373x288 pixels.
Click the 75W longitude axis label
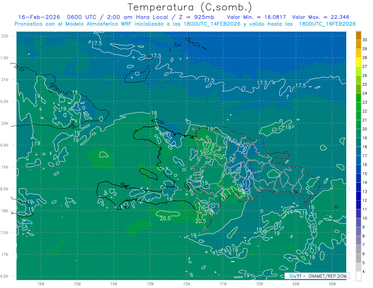(x=77, y=284)
